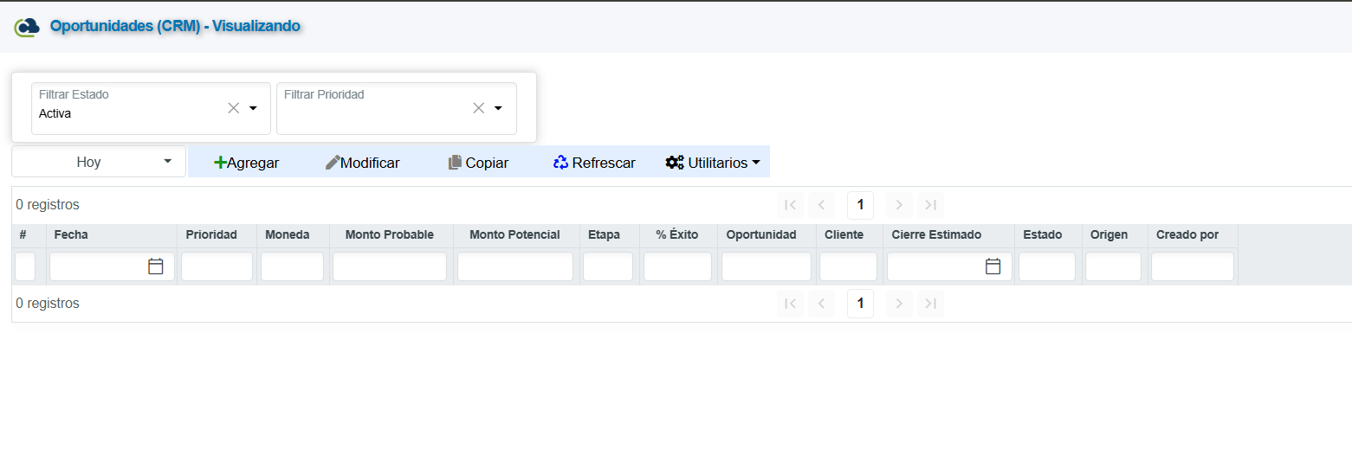
Task: Open the Hoy date range dropdown
Action: tap(99, 162)
